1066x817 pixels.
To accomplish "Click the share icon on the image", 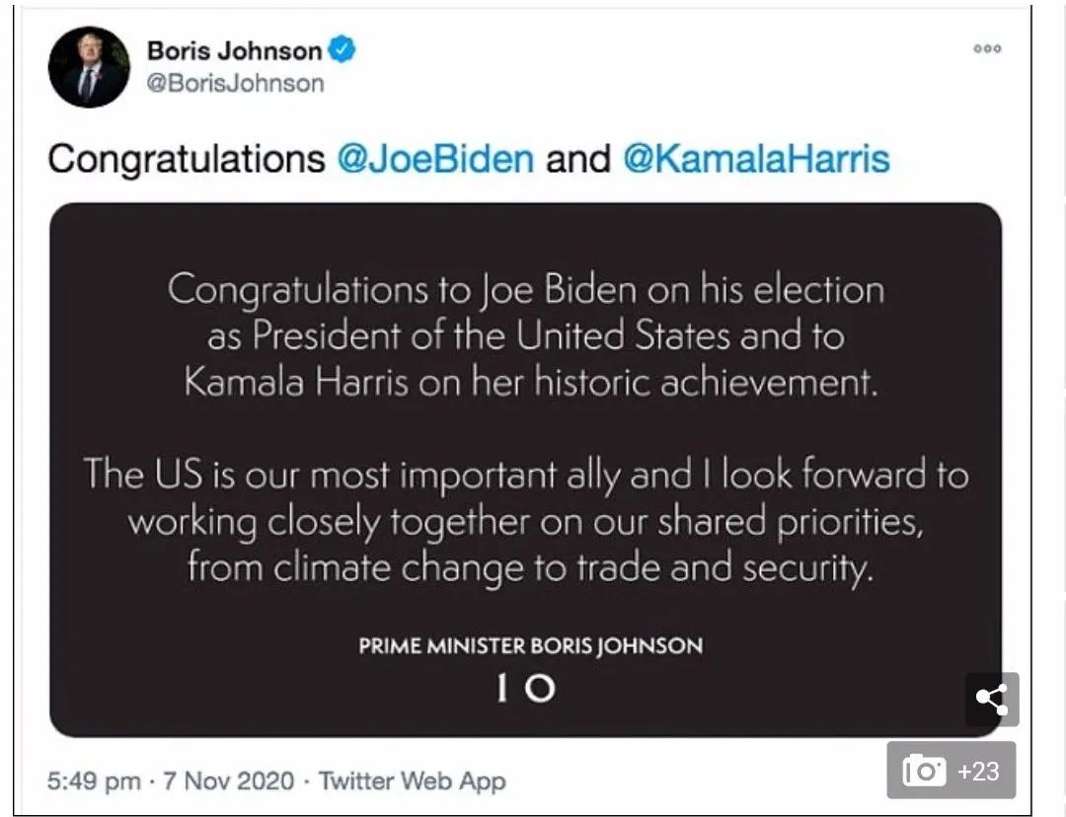I will pos(991,700).
